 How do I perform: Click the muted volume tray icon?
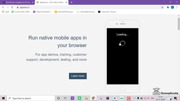pyautogui.click(x=148, y=98)
